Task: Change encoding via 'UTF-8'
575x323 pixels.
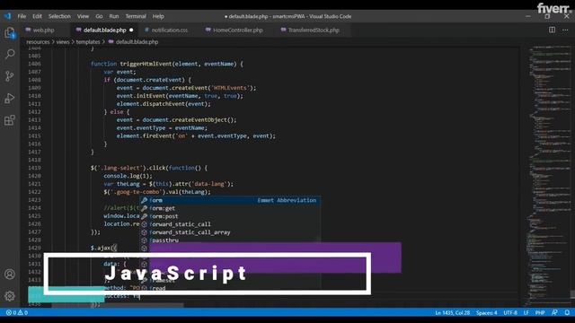Action: point(510,312)
